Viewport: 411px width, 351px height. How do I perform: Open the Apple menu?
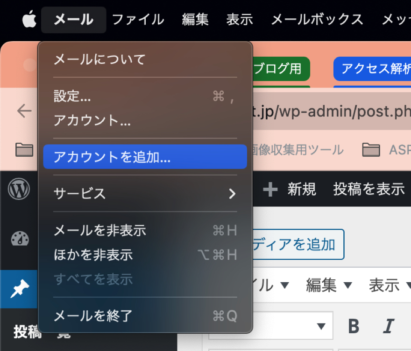tap(29, 19)
